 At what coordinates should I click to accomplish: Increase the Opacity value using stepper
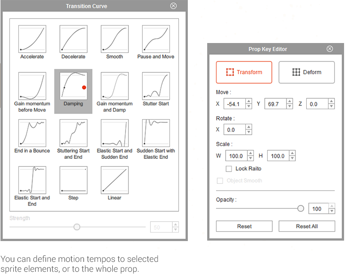(332, 206)
